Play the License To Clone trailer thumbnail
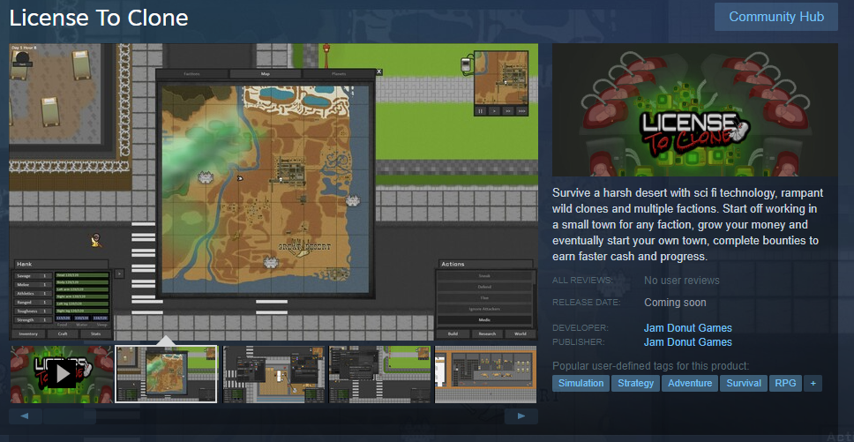Screen dimensions: 854x442 (62, 374)
